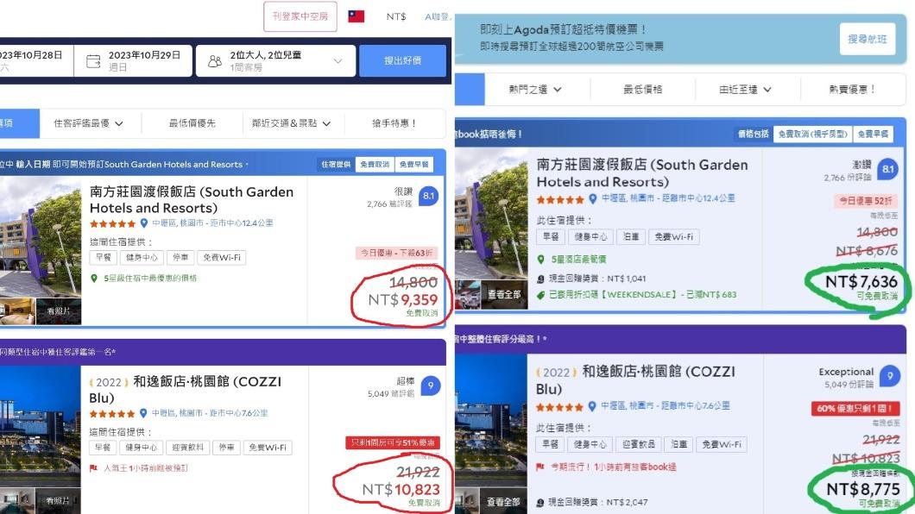Click the 2023年10月29日 checkout date field

[134, 60]
